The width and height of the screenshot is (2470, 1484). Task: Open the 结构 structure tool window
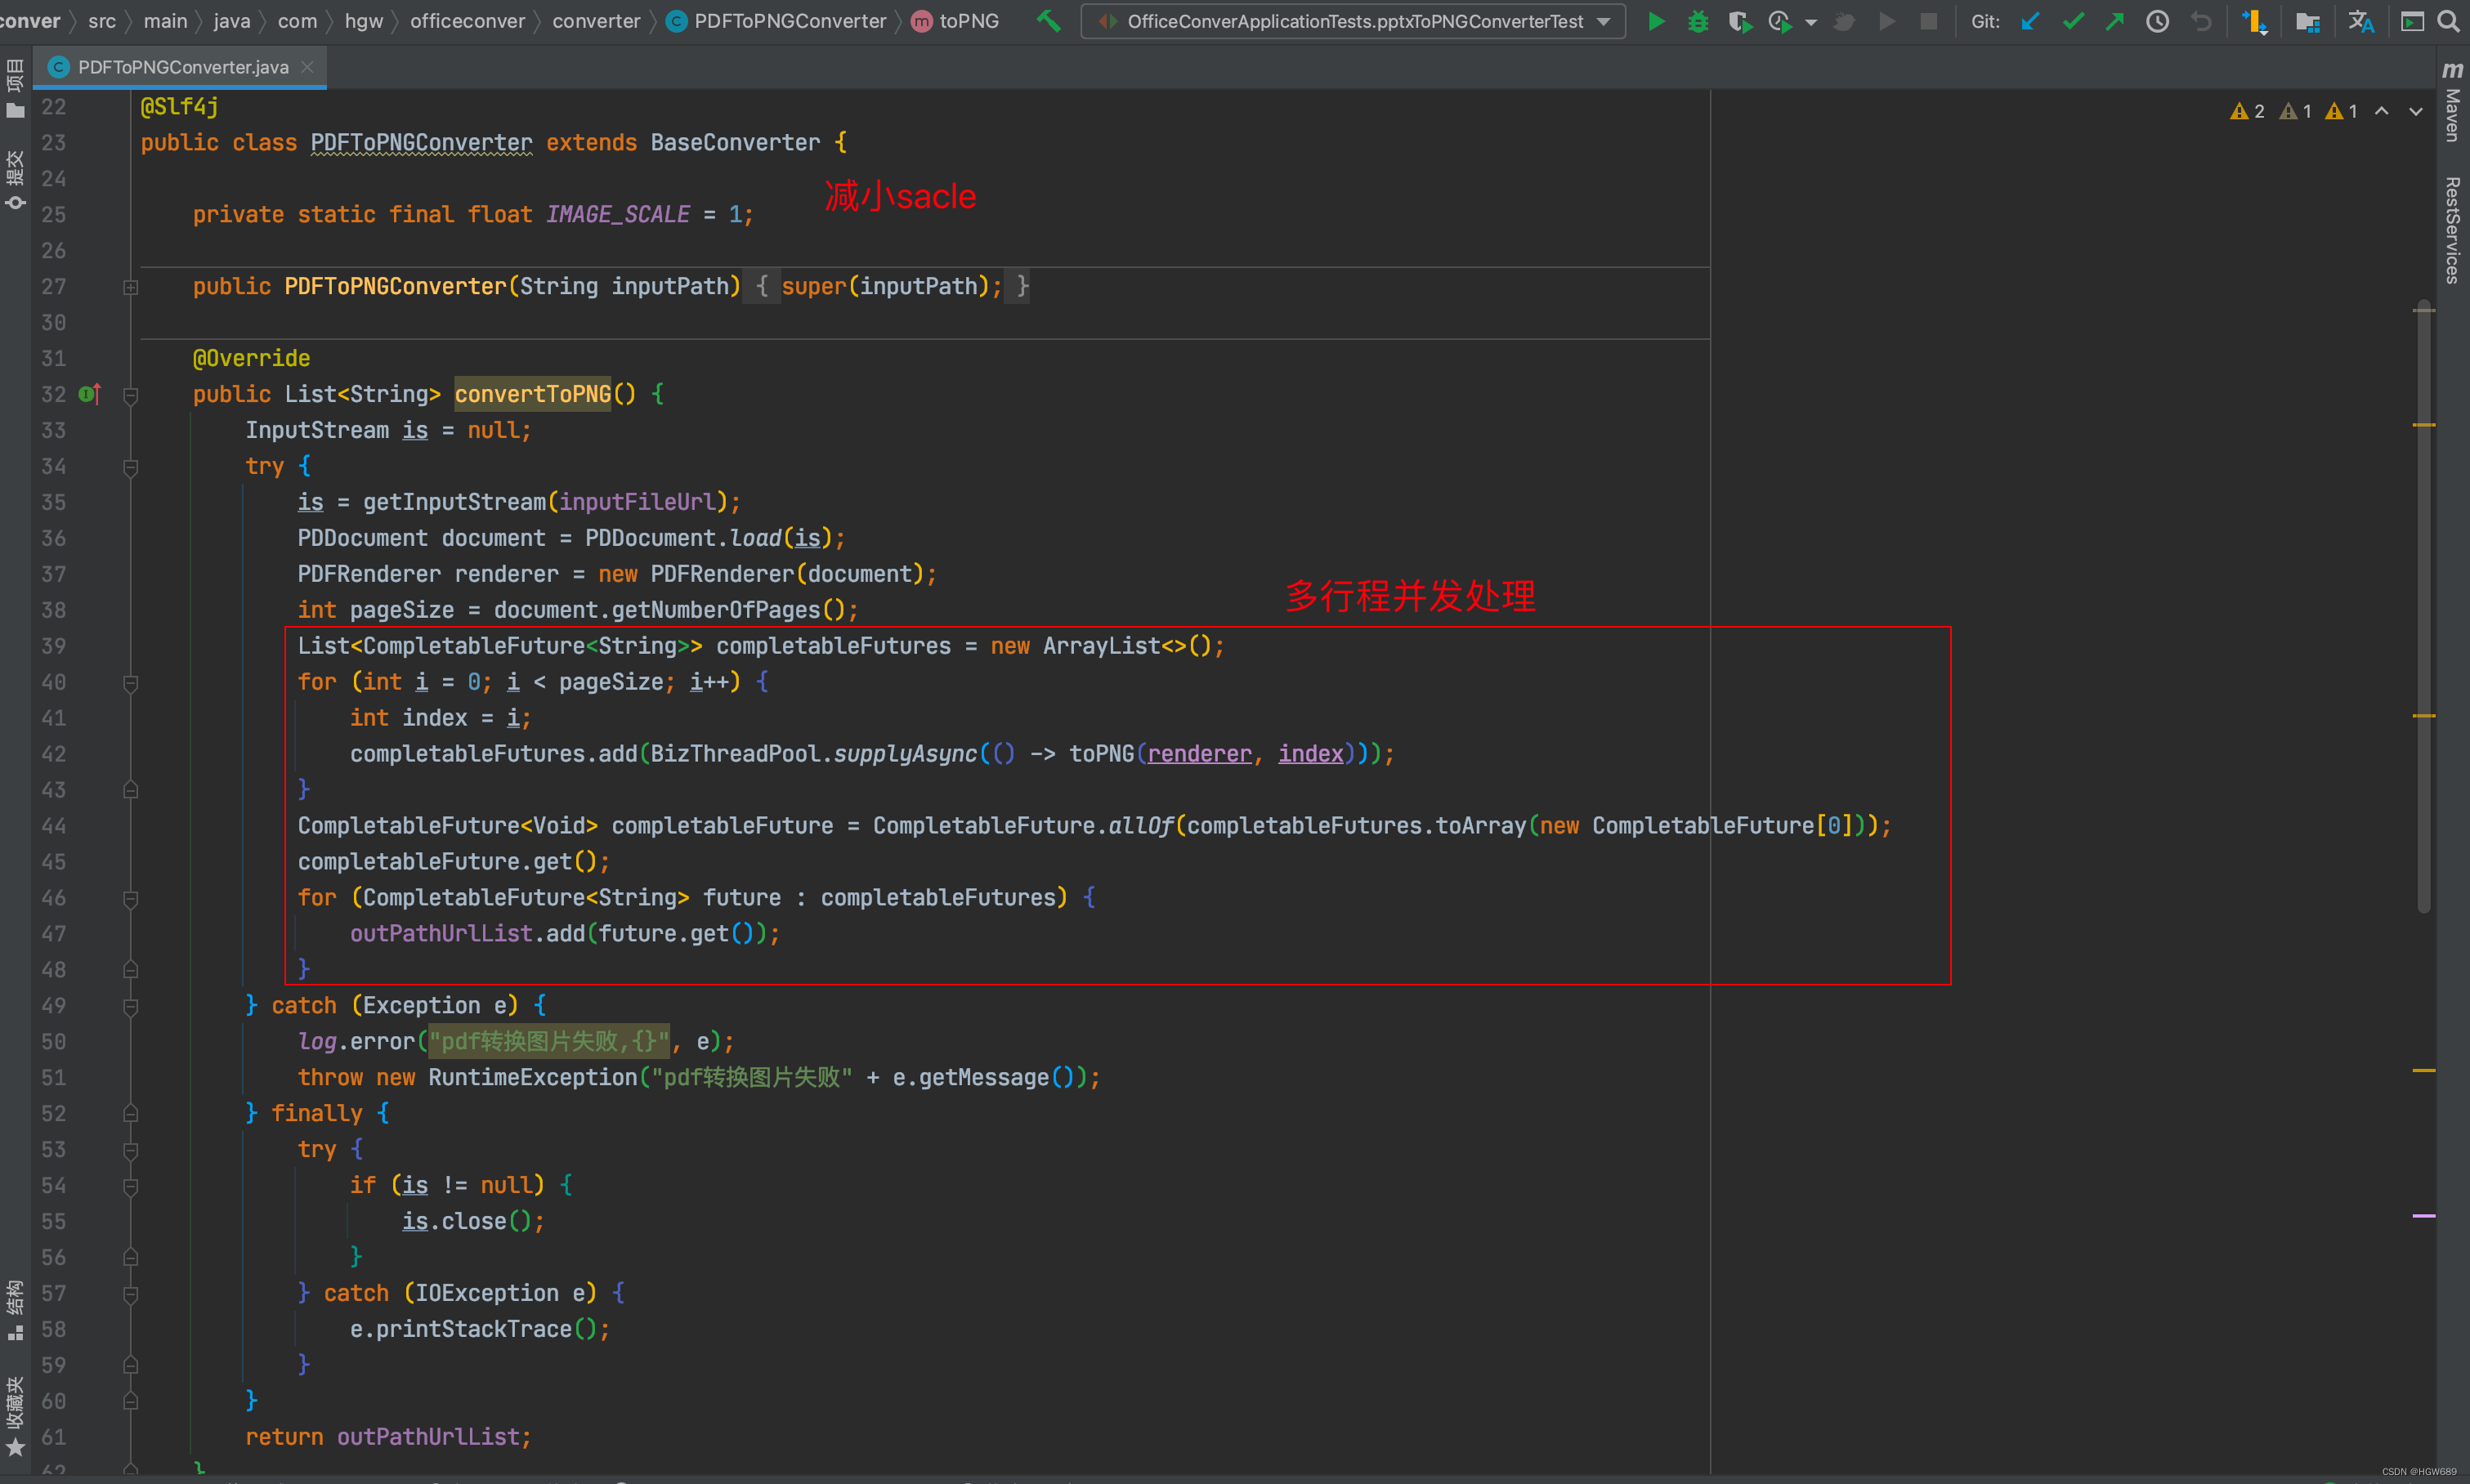coord(15,1310)
